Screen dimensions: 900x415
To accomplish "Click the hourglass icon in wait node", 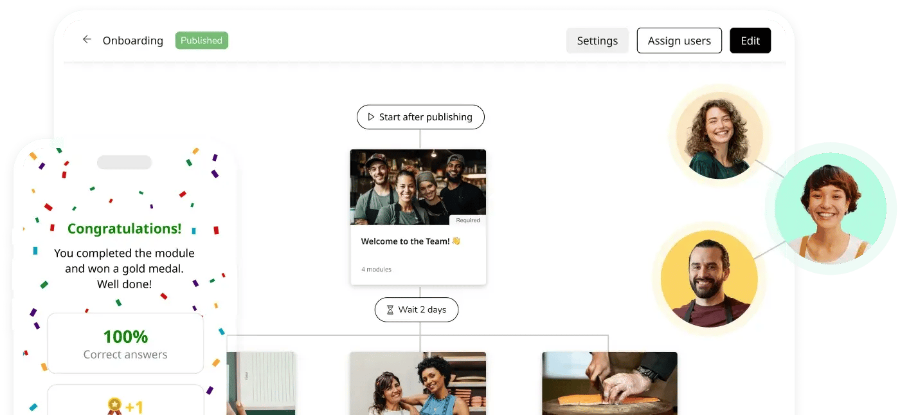I will point(390,310).
